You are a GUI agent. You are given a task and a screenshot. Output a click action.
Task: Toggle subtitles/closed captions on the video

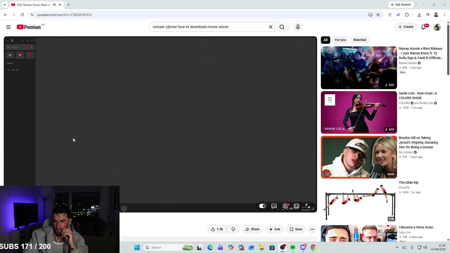[274, 206]
